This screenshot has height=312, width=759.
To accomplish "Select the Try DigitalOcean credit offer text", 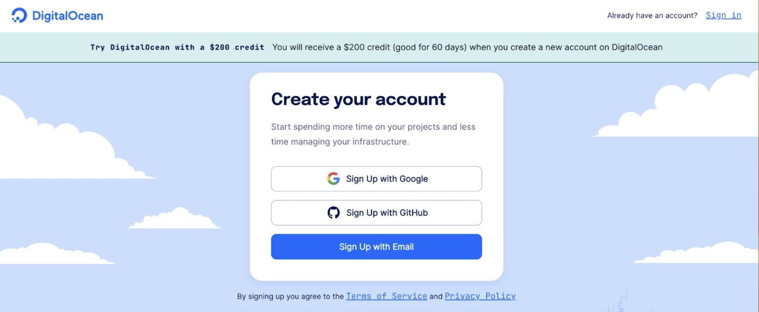I will tap(178, 47).
